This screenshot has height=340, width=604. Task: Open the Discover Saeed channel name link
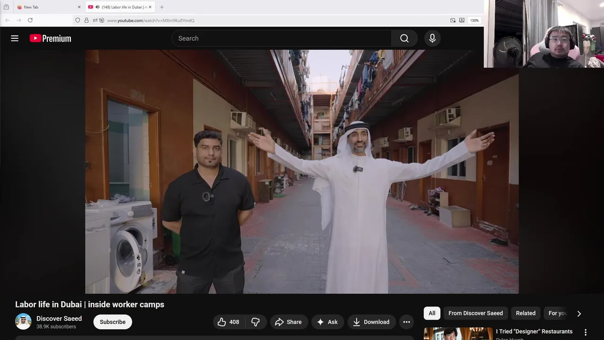59,319
